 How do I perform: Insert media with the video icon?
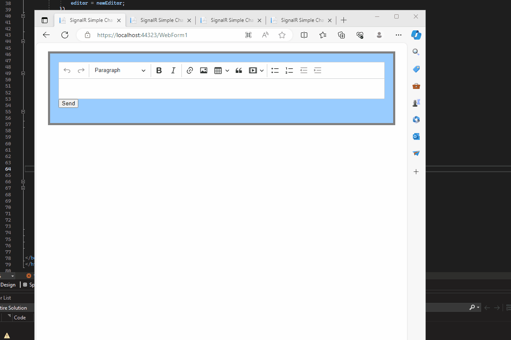pyautogui.click(x=253, y=70)
